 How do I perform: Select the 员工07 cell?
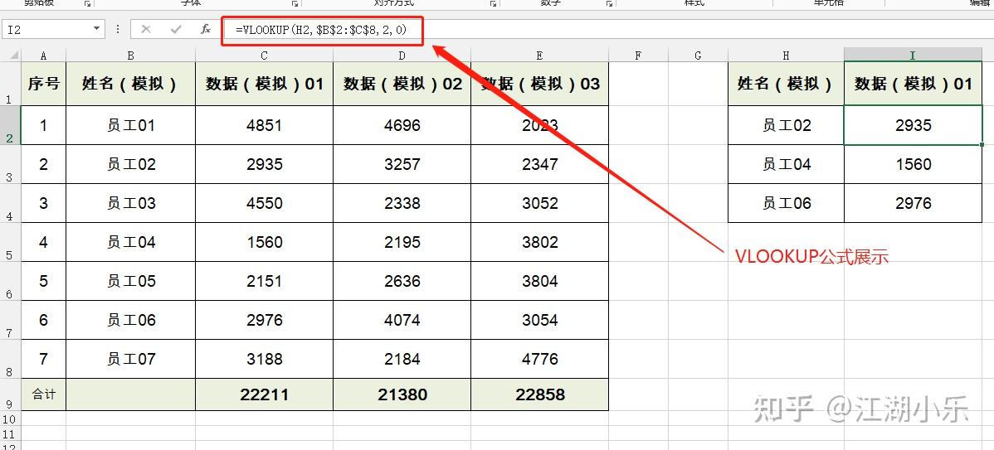pyautogui.click(x=130, y=359)
